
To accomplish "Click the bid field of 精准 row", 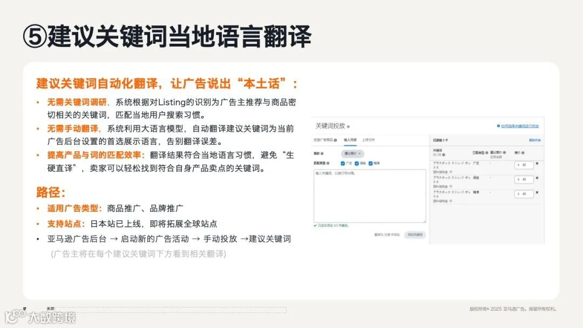I will click(524, 194).
